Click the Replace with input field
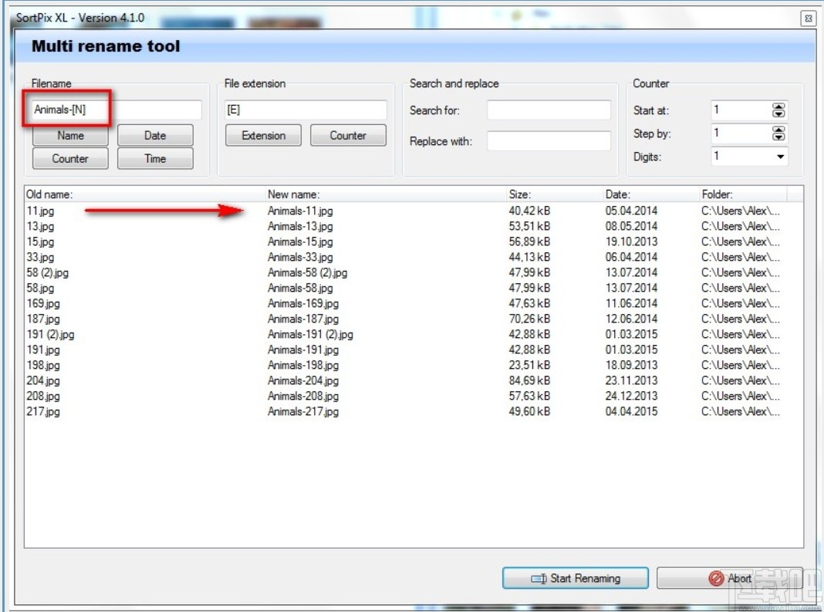824x612 pixels. pyautogui.click(x=549, y=141)
